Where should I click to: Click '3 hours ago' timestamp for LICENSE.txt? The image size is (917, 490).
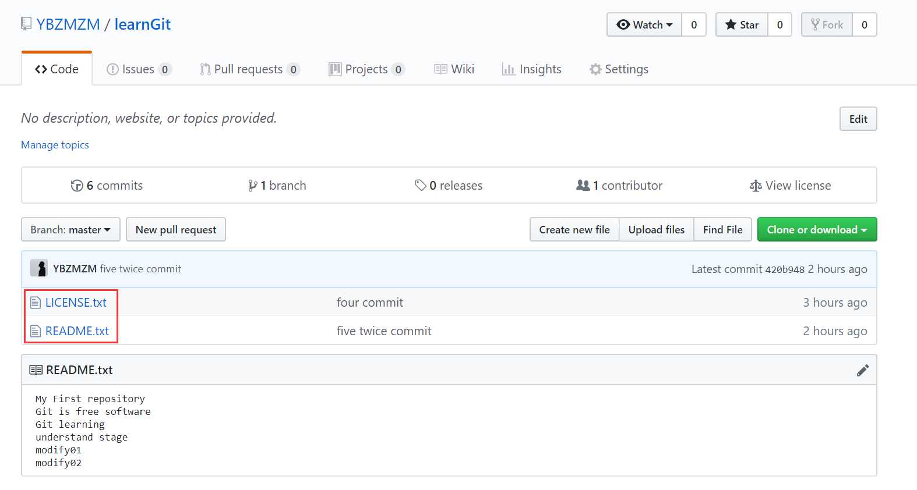pos(835,303)
